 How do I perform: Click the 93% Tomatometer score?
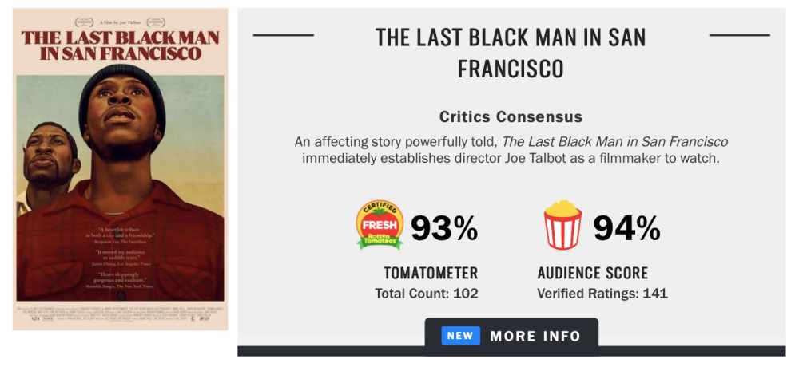444,228
